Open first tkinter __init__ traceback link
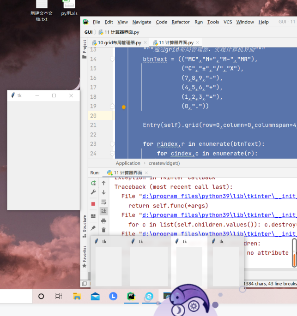Screen dimensions: 297x316 [x=219, y=197]
